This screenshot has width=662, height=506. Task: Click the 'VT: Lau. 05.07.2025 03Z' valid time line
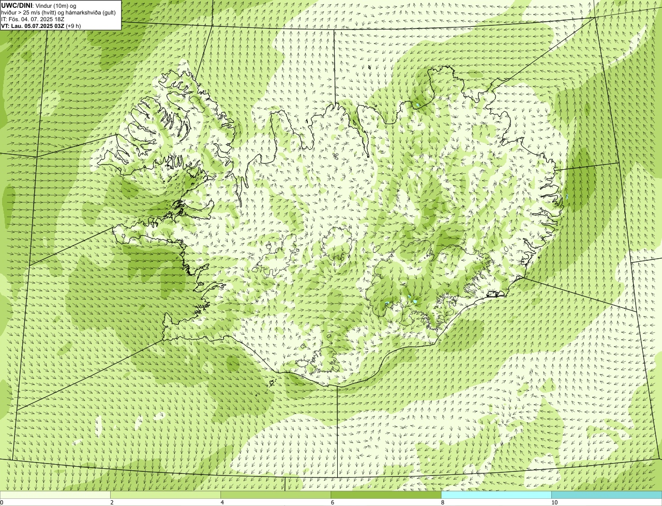[x=40, y=25]
